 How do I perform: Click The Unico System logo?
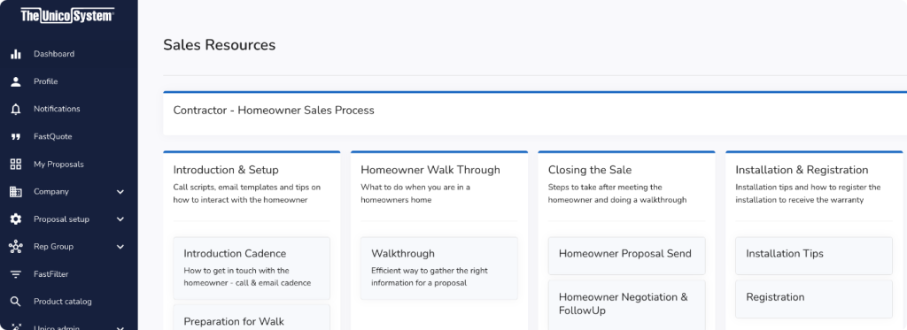67,16
